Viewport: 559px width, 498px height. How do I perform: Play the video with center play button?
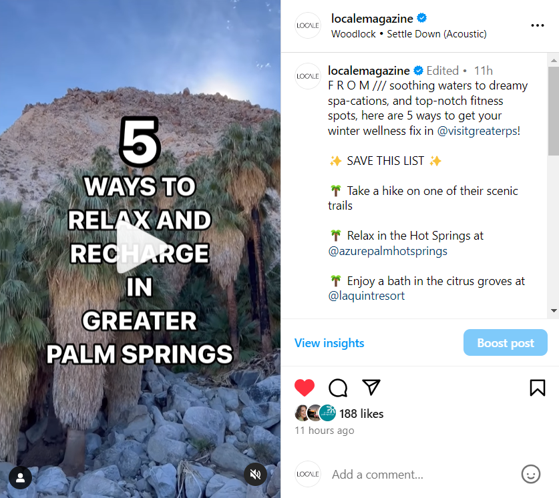click(140, 247)
